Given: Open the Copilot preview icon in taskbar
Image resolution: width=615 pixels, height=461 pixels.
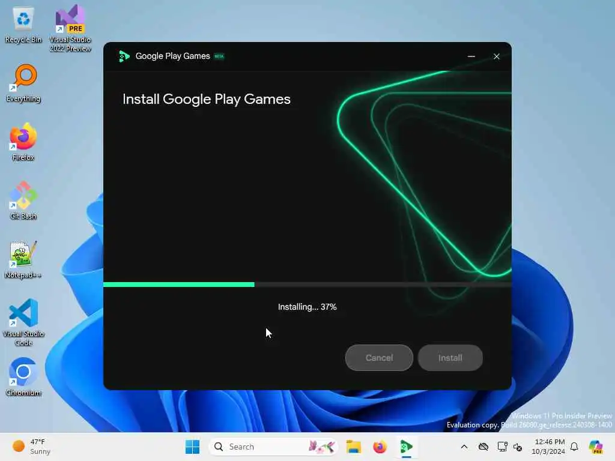Looking at the screenshot, I should 596,447.
